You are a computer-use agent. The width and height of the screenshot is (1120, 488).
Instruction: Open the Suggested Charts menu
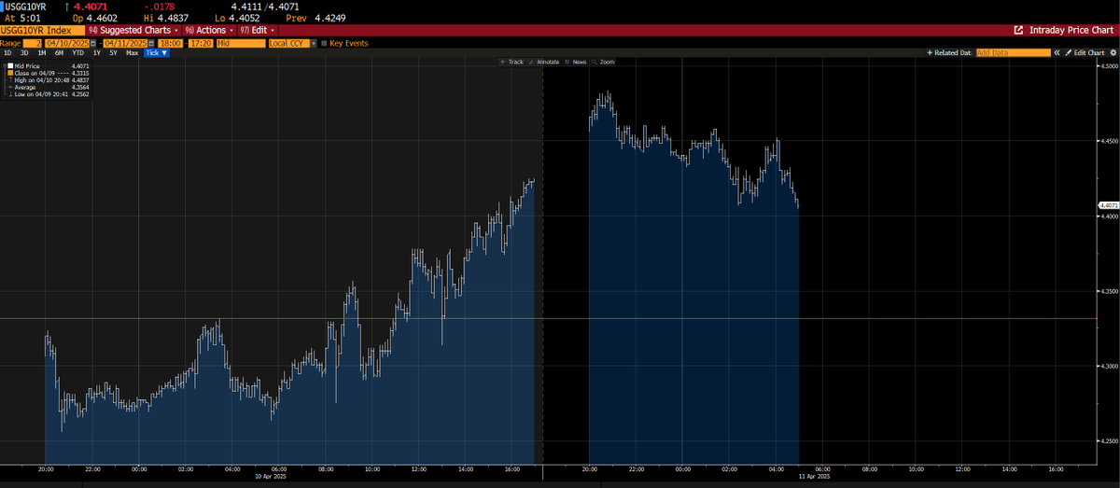[134, 30]
